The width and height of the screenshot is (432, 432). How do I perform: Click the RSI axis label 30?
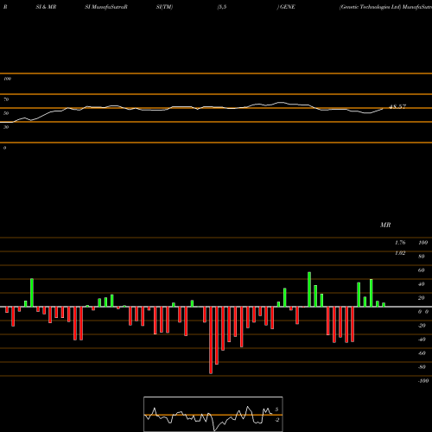point(6,127)
